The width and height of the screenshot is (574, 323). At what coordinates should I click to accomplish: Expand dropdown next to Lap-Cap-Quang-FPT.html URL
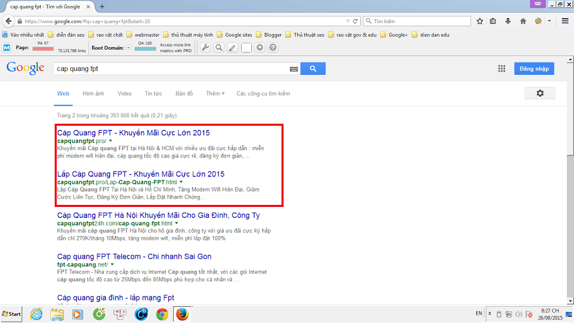coord(181,182)
